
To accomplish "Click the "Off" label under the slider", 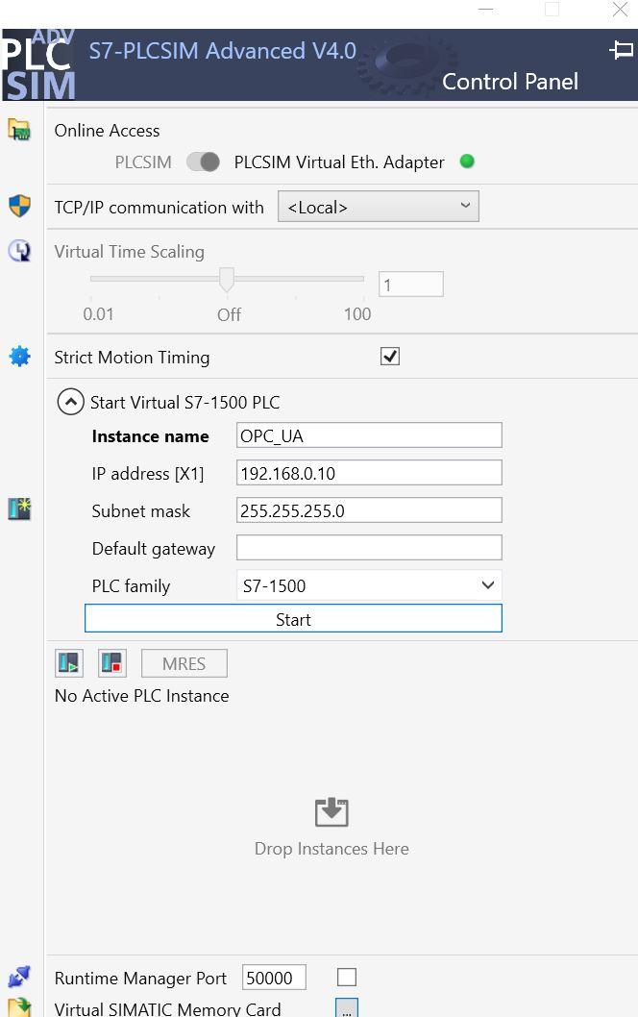I will (229, 314).
